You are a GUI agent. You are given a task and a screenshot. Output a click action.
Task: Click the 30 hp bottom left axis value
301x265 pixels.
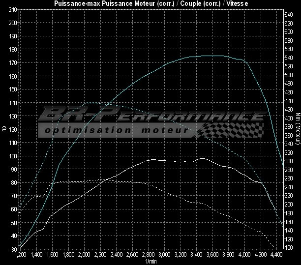14,249
